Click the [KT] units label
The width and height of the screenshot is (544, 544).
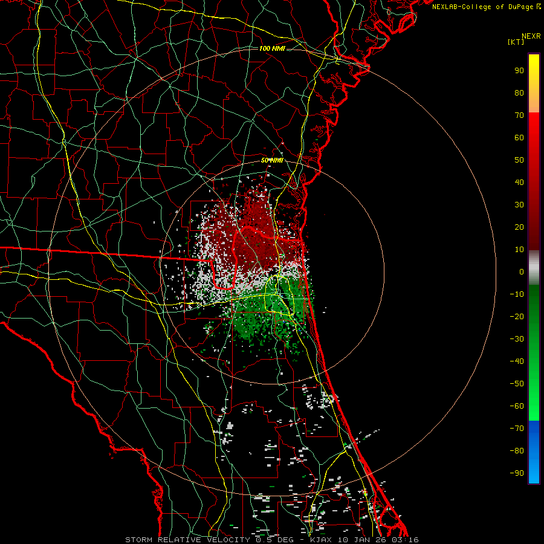[516, 42]
